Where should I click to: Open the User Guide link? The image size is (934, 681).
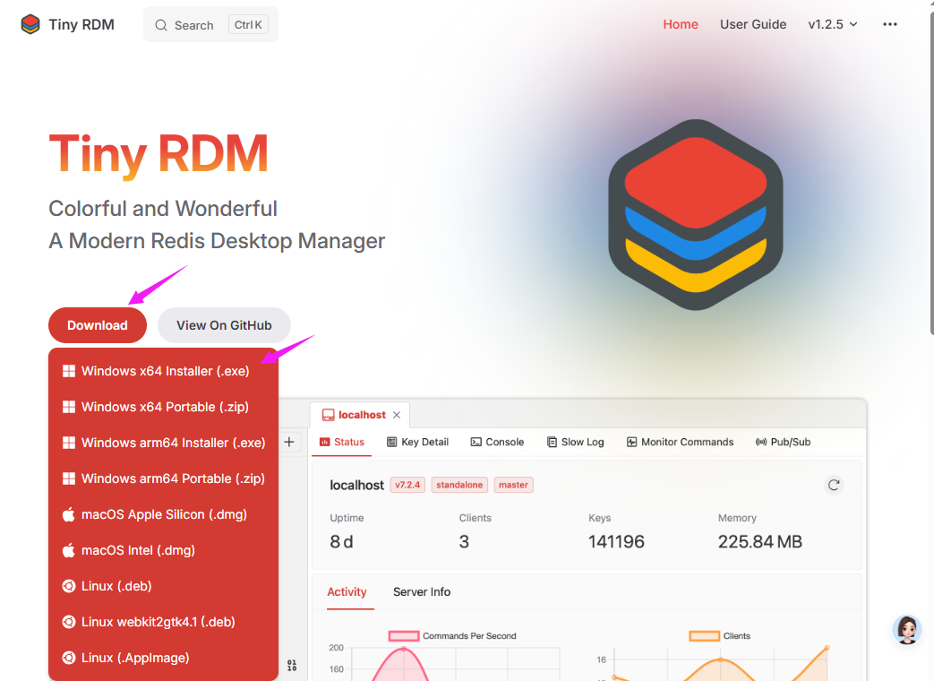click(x=753, y=24)
